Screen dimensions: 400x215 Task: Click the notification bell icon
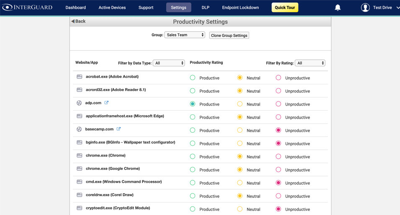click(x=338, y=8)
